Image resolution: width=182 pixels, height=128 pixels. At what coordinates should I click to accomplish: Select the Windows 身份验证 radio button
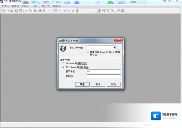point(64,63)
